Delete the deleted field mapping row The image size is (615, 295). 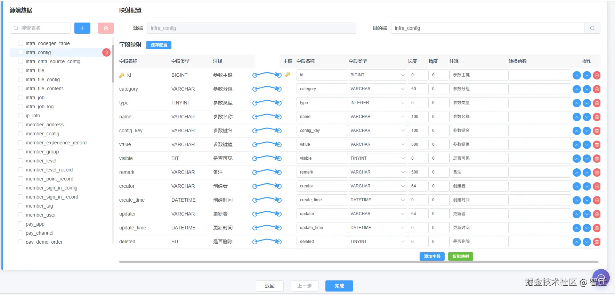597,242
